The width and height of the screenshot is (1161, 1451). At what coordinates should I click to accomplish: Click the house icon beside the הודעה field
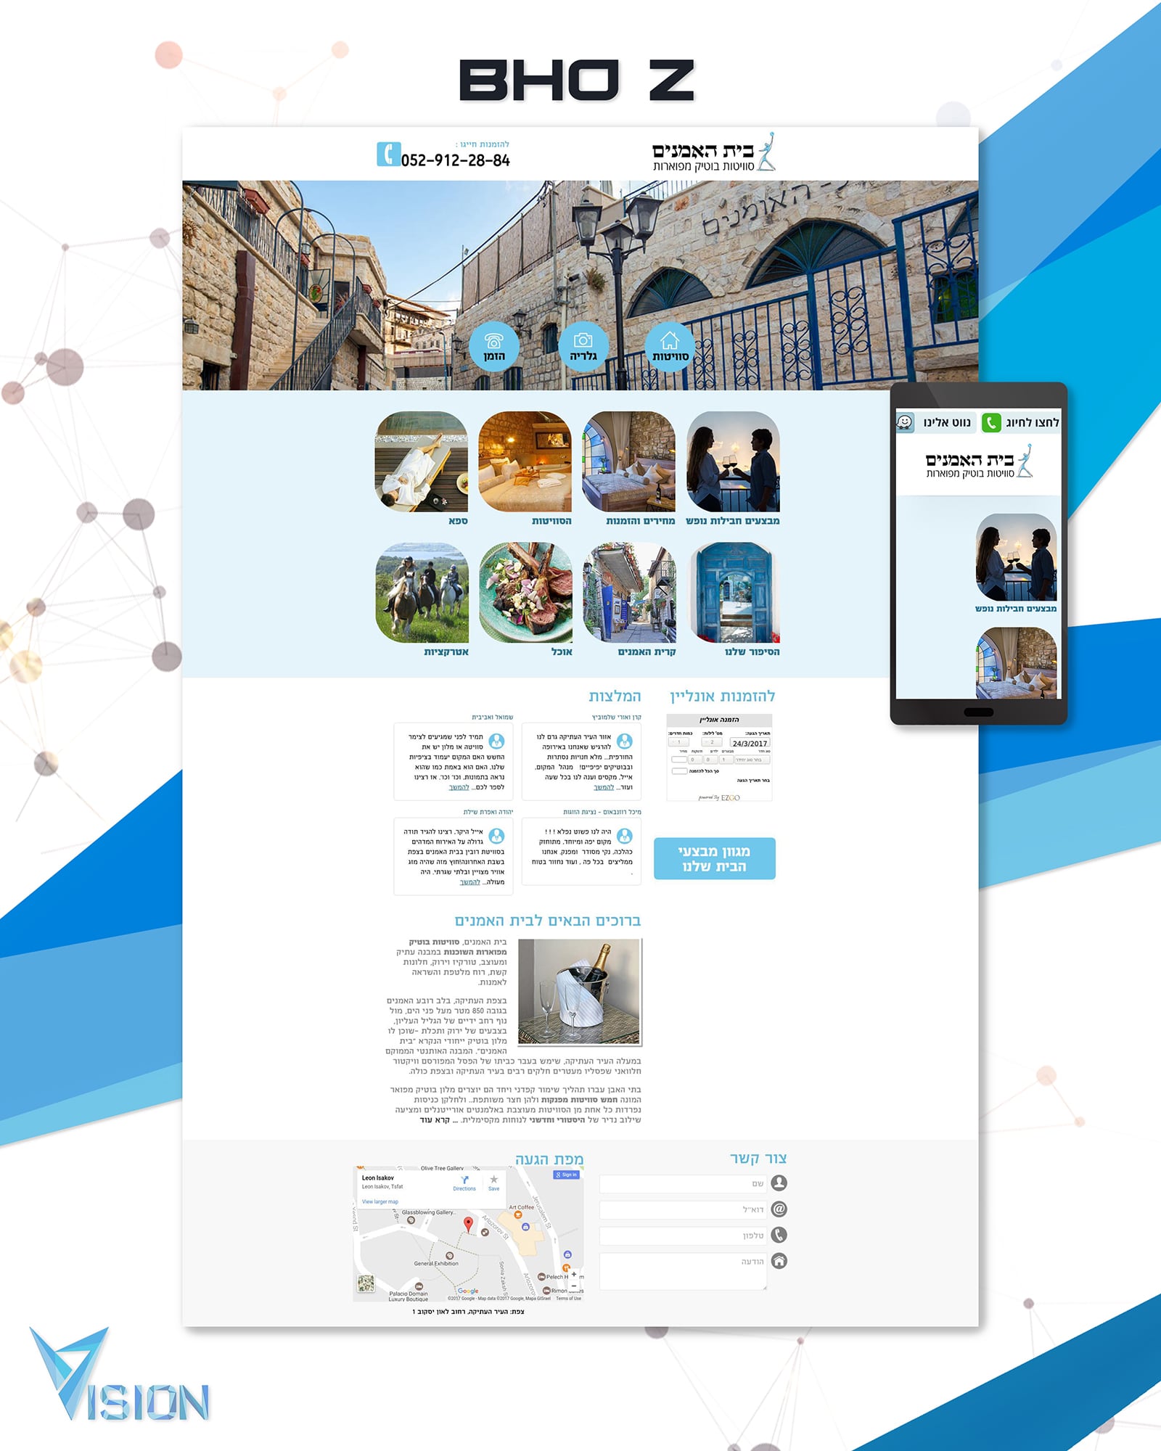click(779, 1261)
